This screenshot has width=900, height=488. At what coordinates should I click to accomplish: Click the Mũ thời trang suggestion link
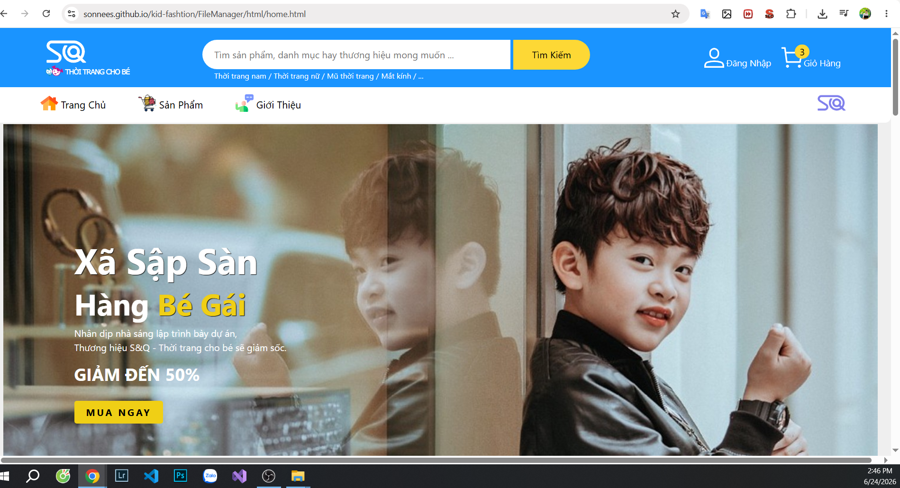pos(350,76)
